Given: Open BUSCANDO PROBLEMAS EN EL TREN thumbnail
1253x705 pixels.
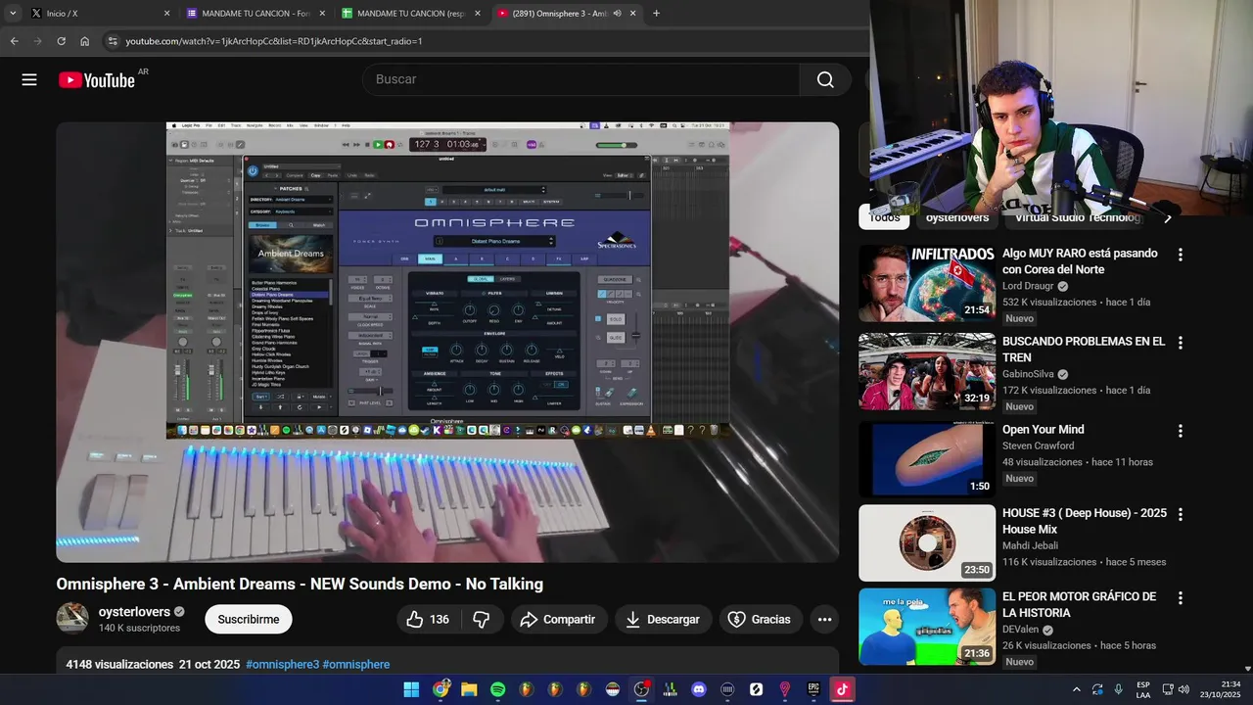Looking at the screenshot, I should [927, 371].
